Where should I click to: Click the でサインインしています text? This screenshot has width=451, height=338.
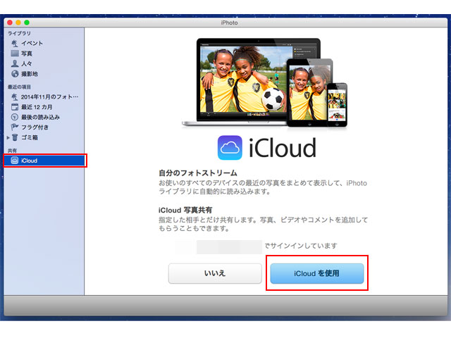(x=301, y=246)
